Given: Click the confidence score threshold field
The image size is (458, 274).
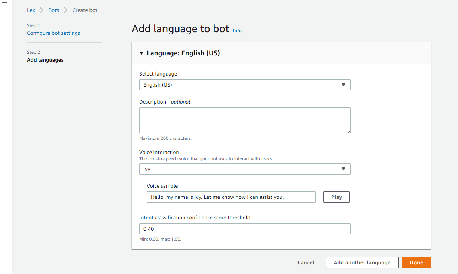Looking at the screenshot, I should click(245, 229).
